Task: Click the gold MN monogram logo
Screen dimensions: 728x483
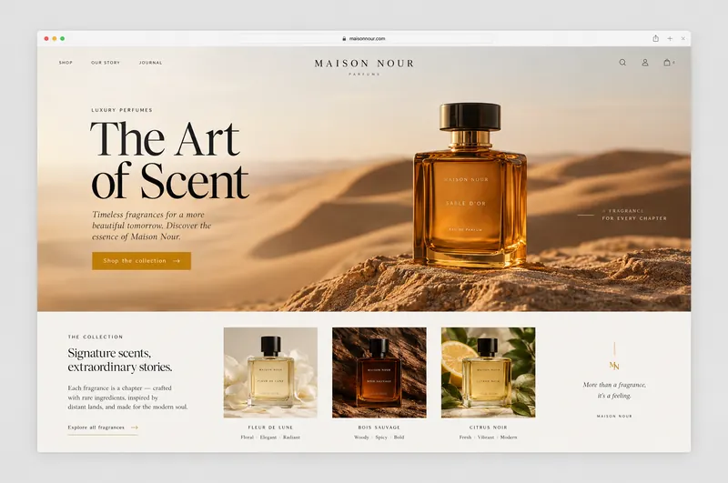Action: tap(614, 366)
